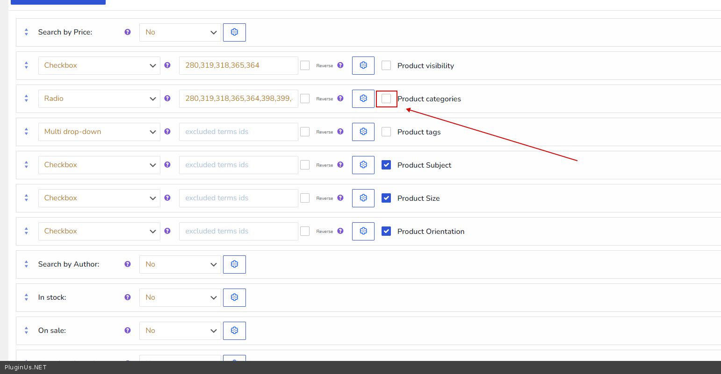This screenshot has width=721, height=374.
Task: Open gear settings for Product Orientation row
Action: 363,231
